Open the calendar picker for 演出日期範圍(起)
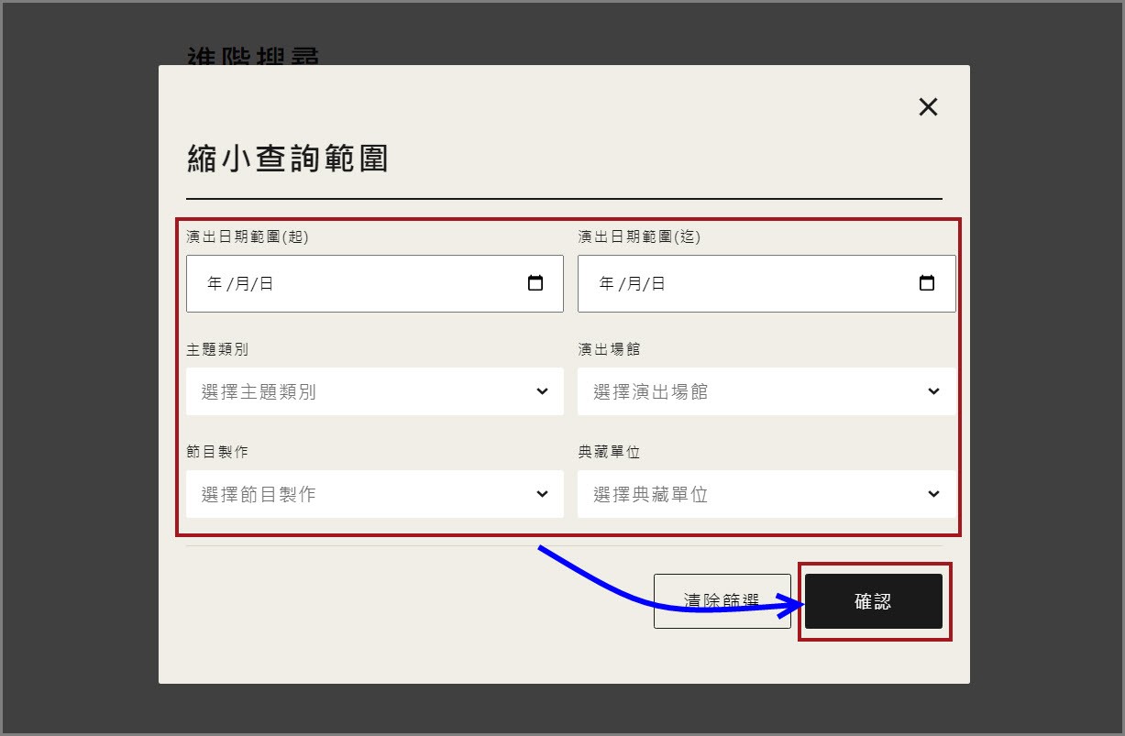The width and height of the screenshot is (1125, 736). coord(535,283)
